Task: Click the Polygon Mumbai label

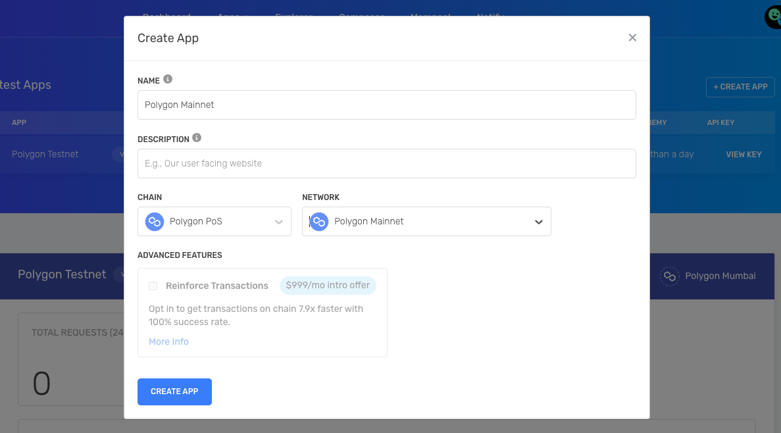Action: [x=720, y=276]
